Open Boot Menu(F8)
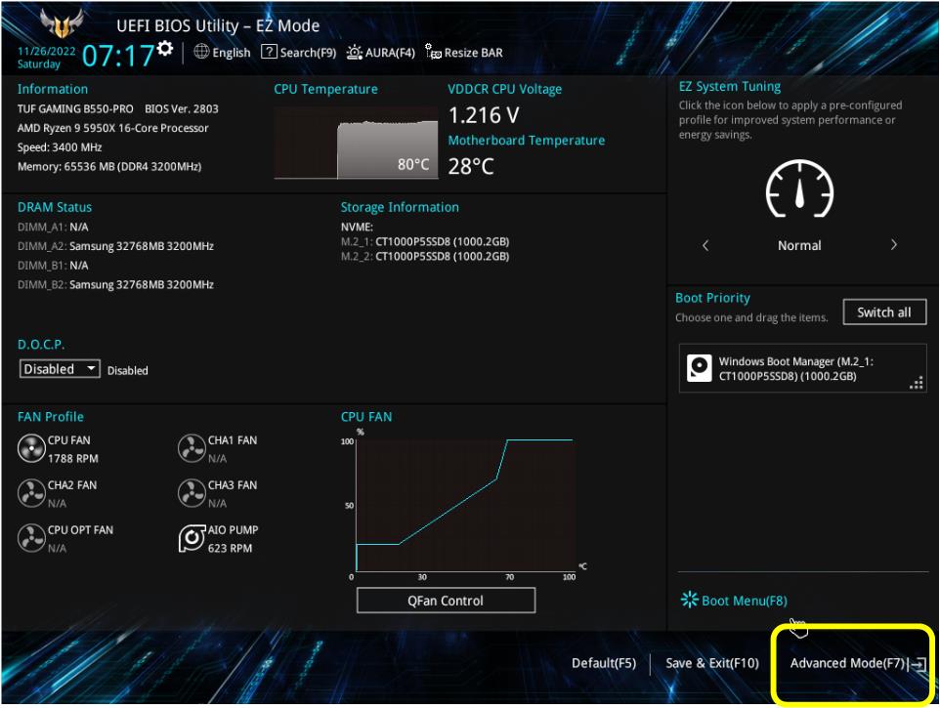This screenshot has width=940, height=708. 744,601
